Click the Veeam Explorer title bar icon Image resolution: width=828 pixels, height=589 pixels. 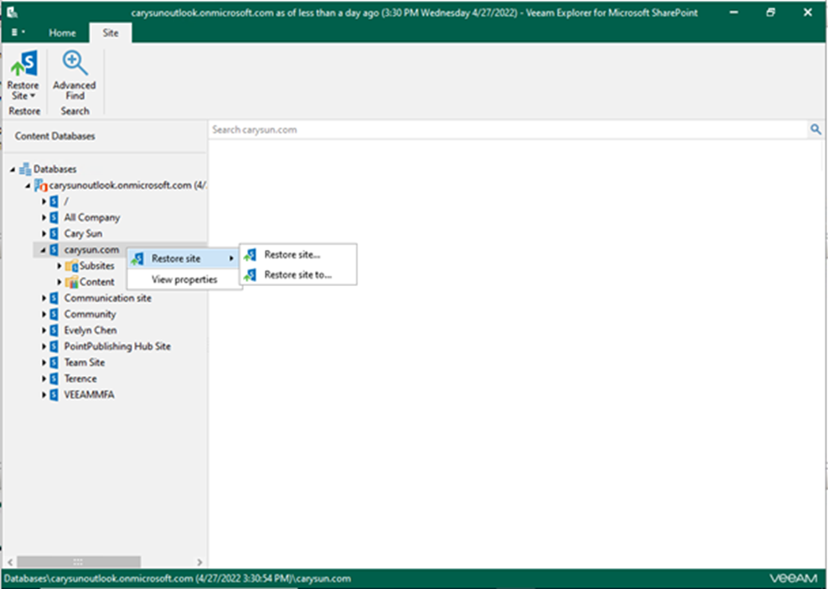click(12, 12)
